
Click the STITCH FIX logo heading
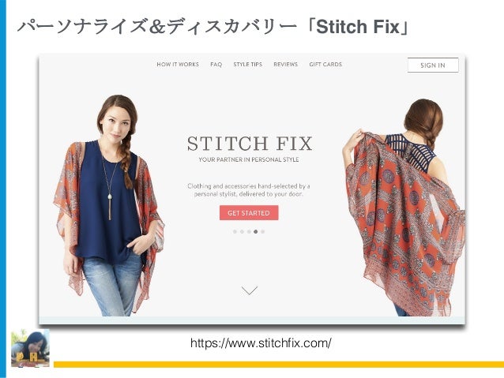[x=250, y=144]
